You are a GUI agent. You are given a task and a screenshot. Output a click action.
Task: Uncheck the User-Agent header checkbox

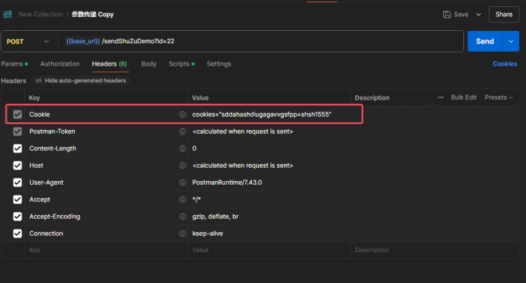click(x=18, y=182)
